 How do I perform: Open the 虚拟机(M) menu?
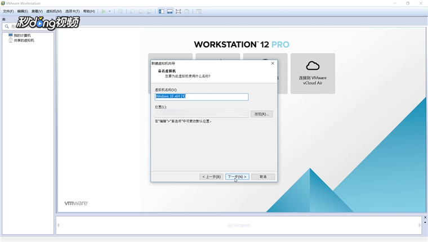click(53, 11)
